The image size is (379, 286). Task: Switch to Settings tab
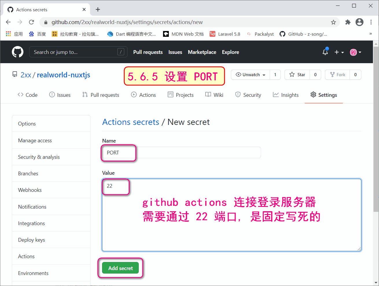324,95
